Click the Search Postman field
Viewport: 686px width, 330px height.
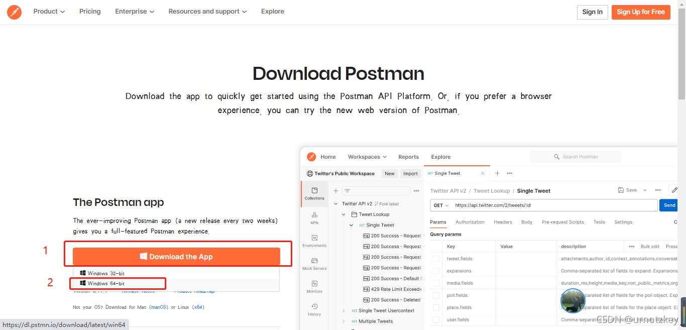click(x=576, y=157)
